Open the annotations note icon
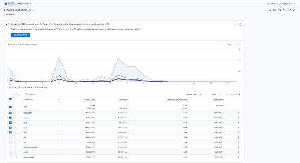 (270, 10)
